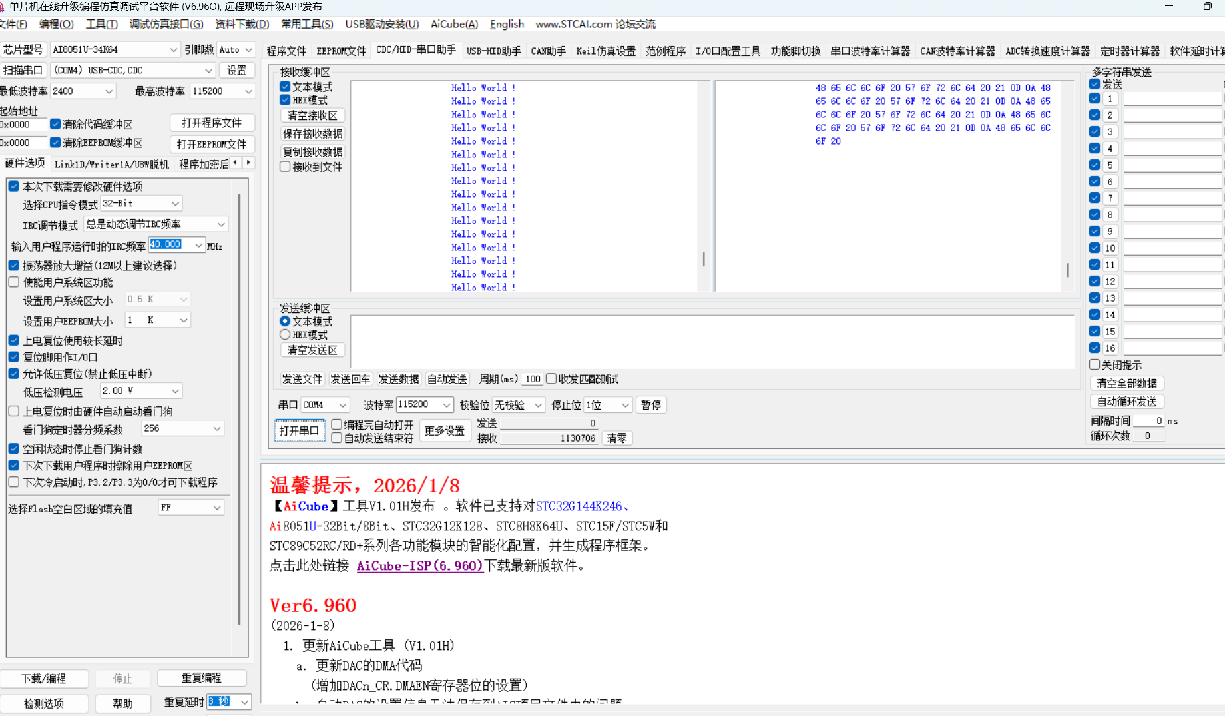
Task: Disable the 文本模式 receive checkbox
Action: point(285,86)
